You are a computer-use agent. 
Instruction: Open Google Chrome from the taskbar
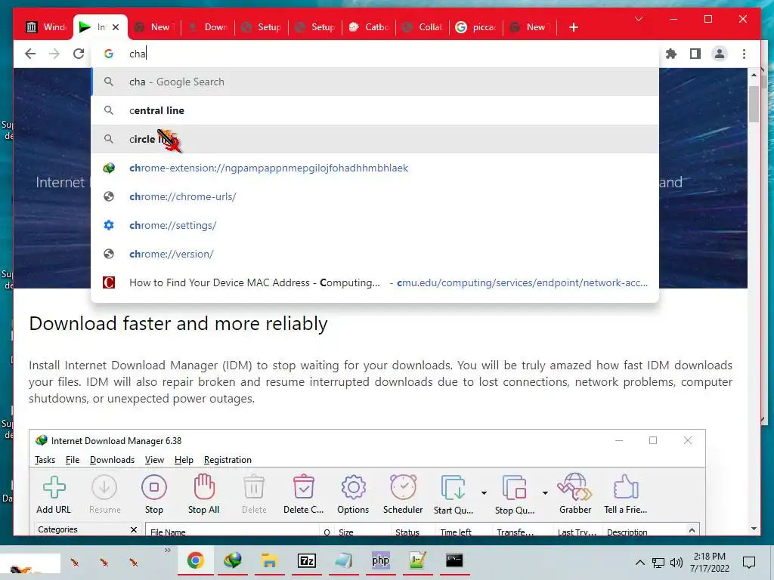pos(196,560)
